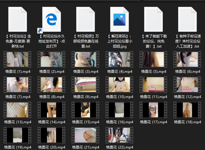Screen dimensions: 205x150
Task: Select the 格桑花 (2).mp4 video file
Action: point(52,60)
